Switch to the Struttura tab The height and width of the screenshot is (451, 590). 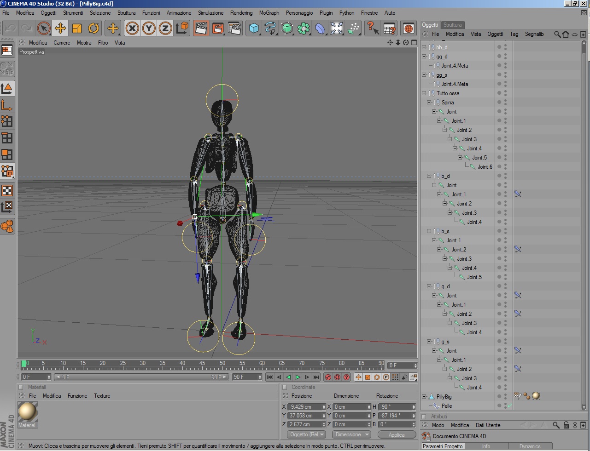[452, 25]
